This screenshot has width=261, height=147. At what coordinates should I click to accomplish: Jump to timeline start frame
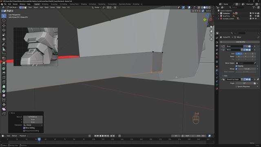point(95,136)
